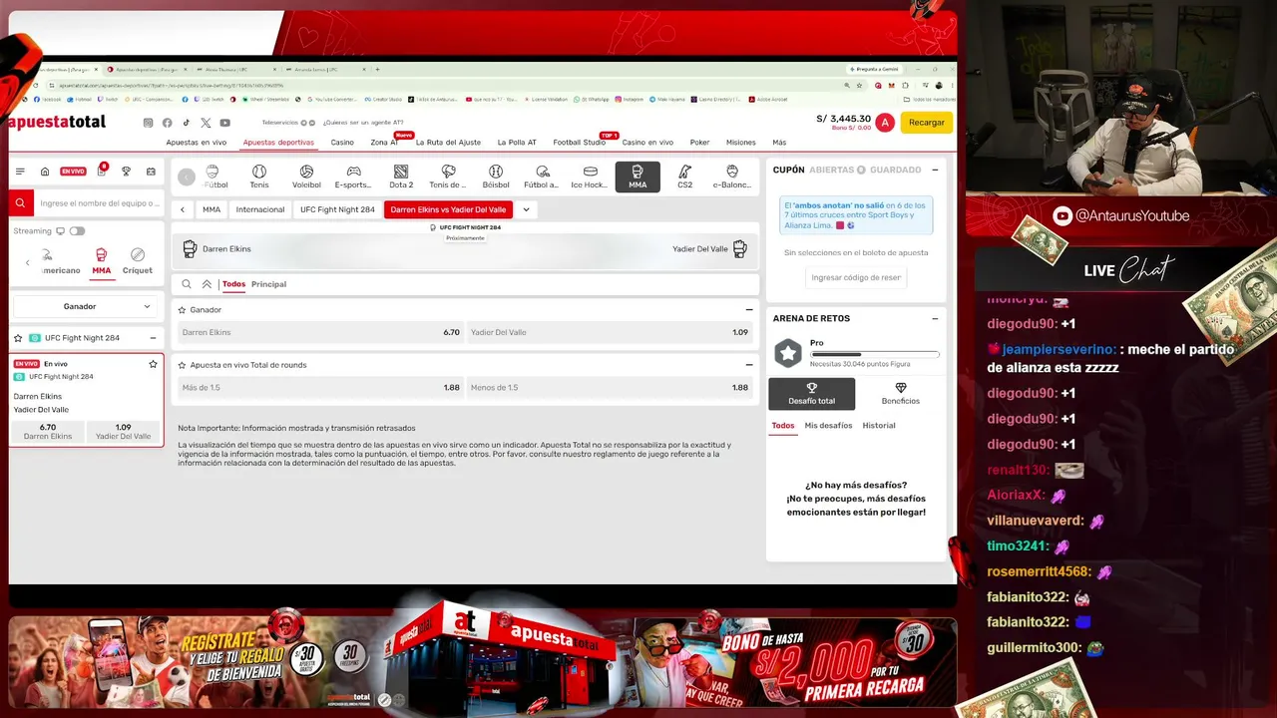Open the Zona AT menu item
The image size is (1277, 718).
coord(384,143)
